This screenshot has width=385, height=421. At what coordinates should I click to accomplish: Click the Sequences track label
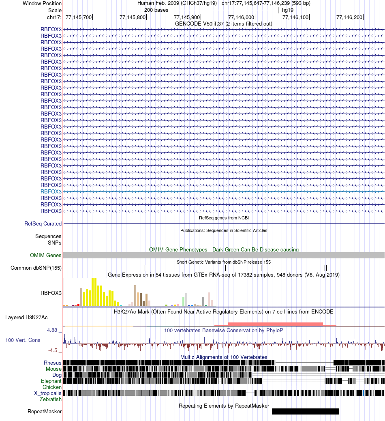[48, 236]
